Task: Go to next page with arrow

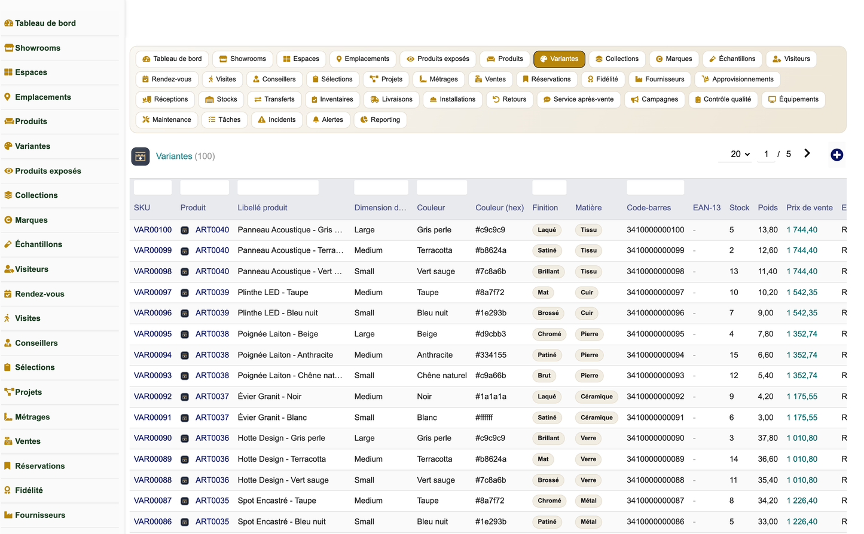Action: (x=807, y=154)
